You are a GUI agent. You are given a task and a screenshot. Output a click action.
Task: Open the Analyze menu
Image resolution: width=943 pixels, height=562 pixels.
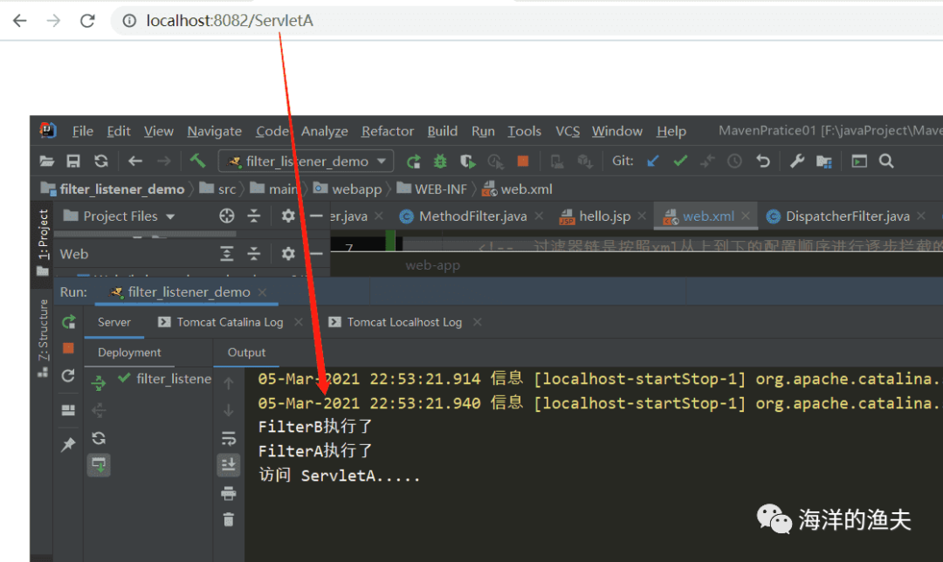click(324, 131)
